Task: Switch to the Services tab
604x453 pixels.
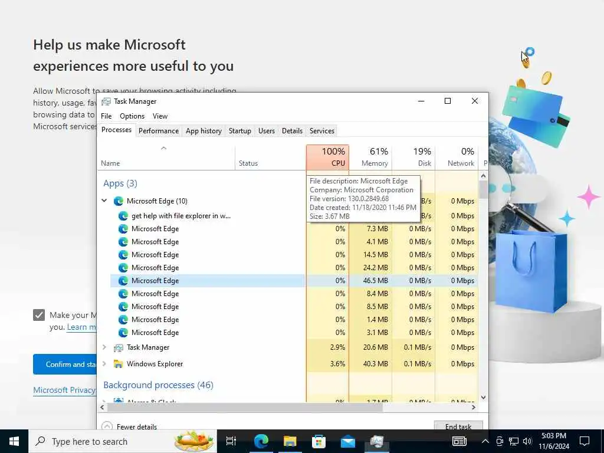Action: pos(322,131)
